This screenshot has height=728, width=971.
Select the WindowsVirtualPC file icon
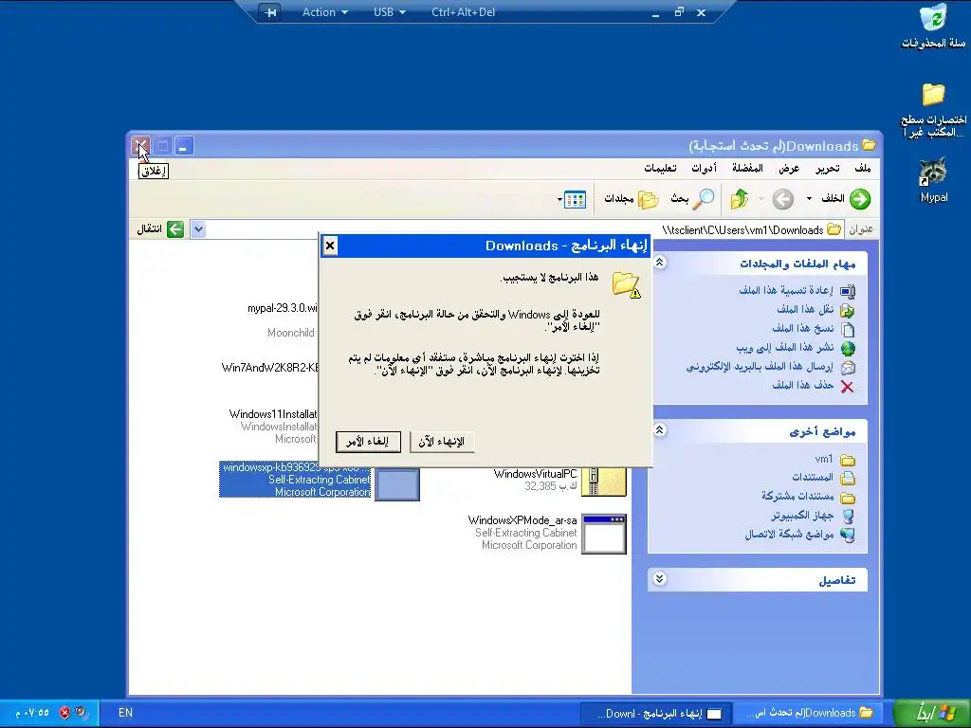tap(604, 482)
